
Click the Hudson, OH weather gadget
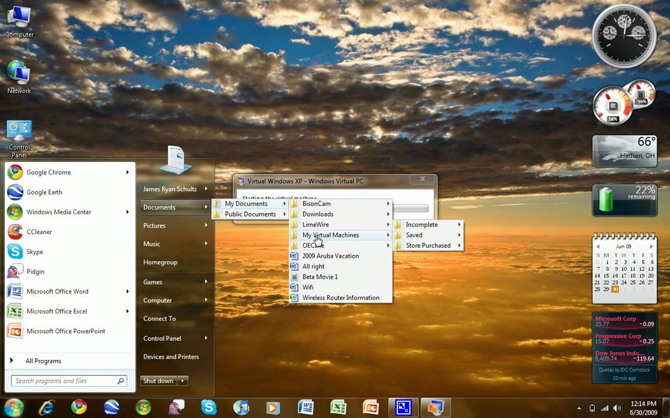coord(624,151)
